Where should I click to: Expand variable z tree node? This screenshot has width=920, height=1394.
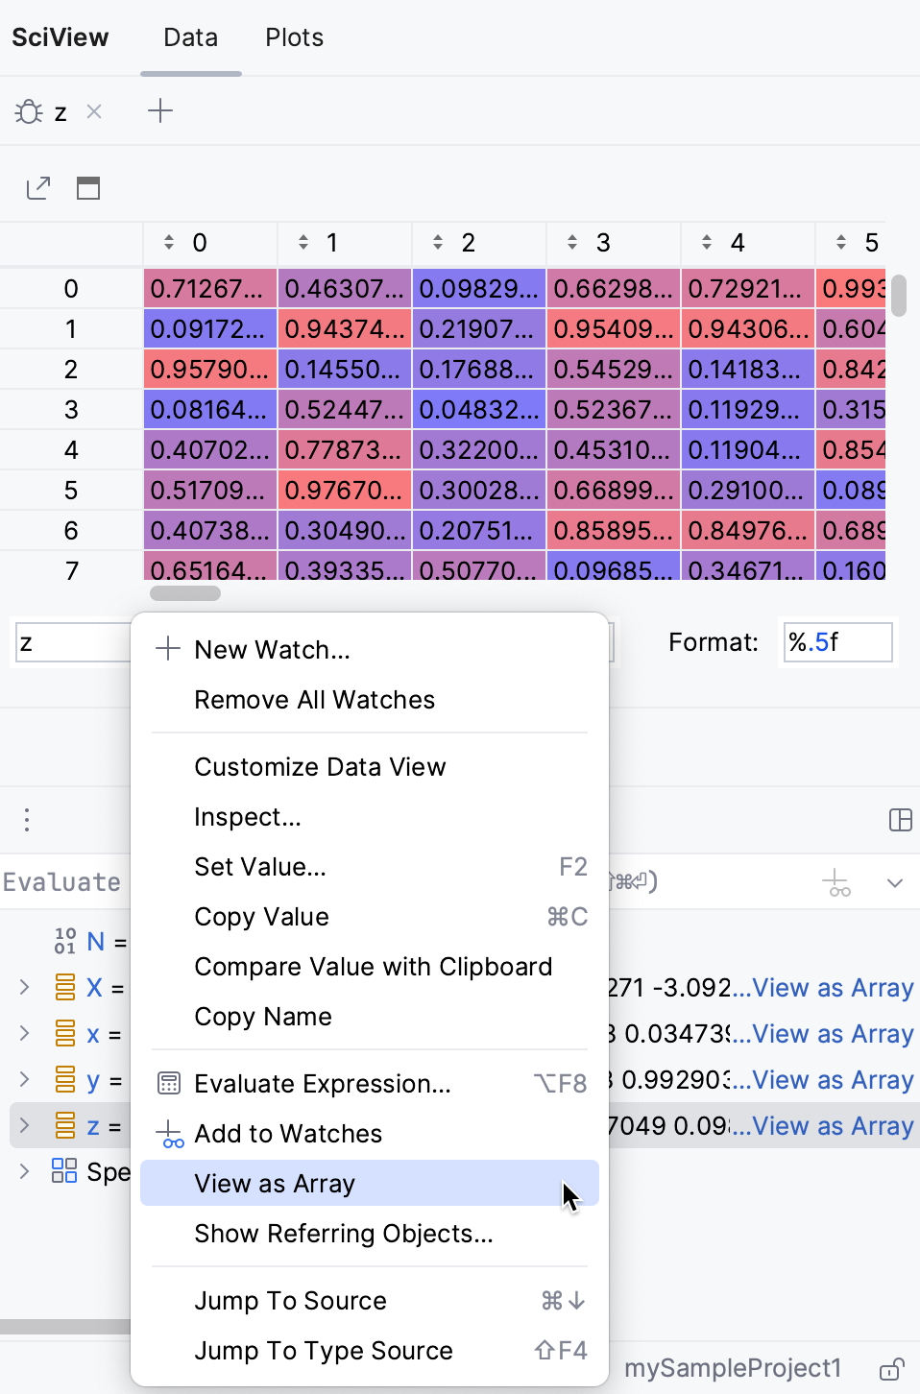tap(25, 1125)
